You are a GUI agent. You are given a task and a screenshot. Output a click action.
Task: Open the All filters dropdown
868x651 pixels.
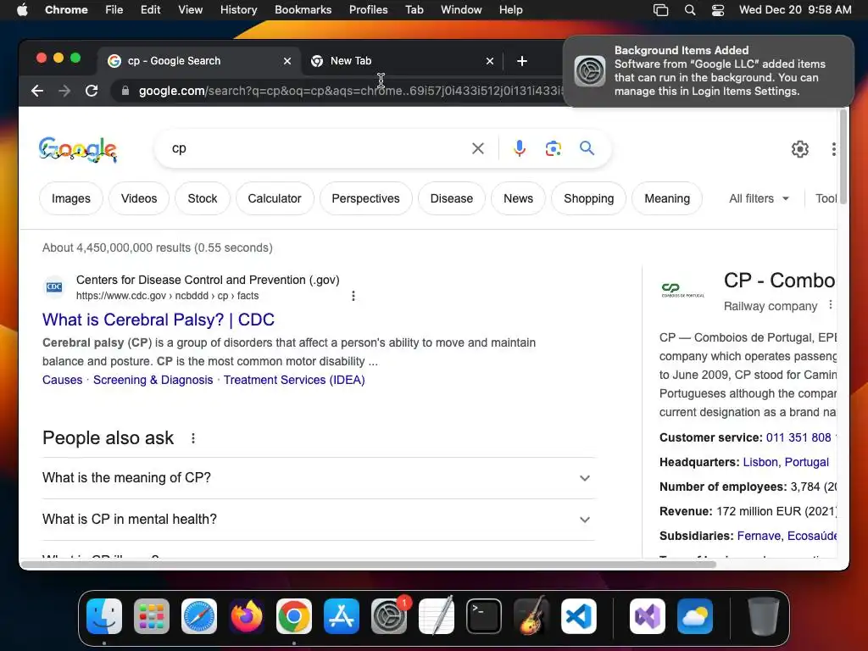759,198
